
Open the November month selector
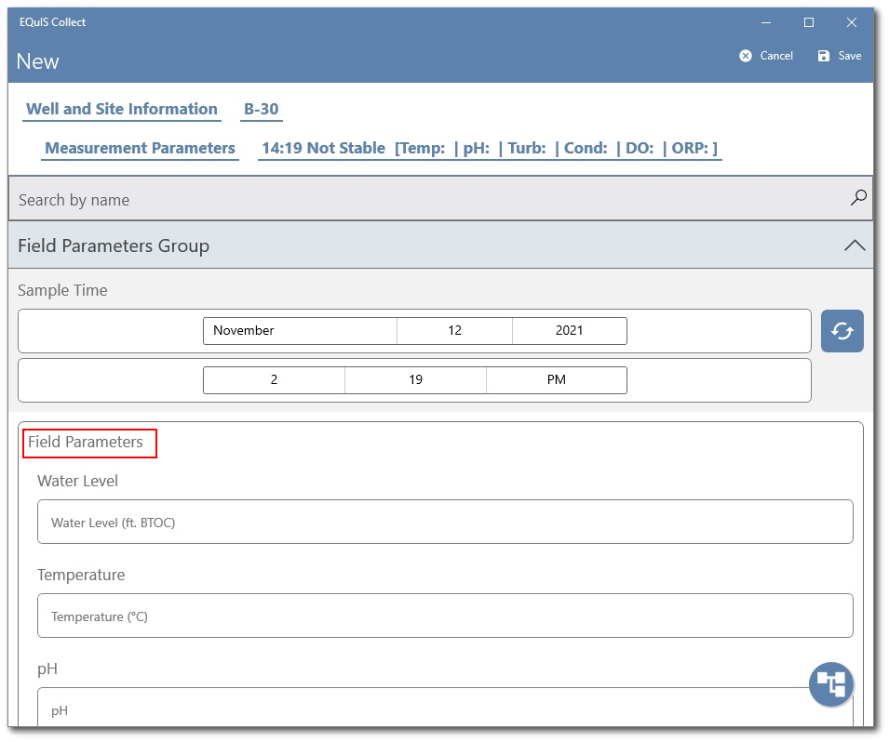(300, 330)
